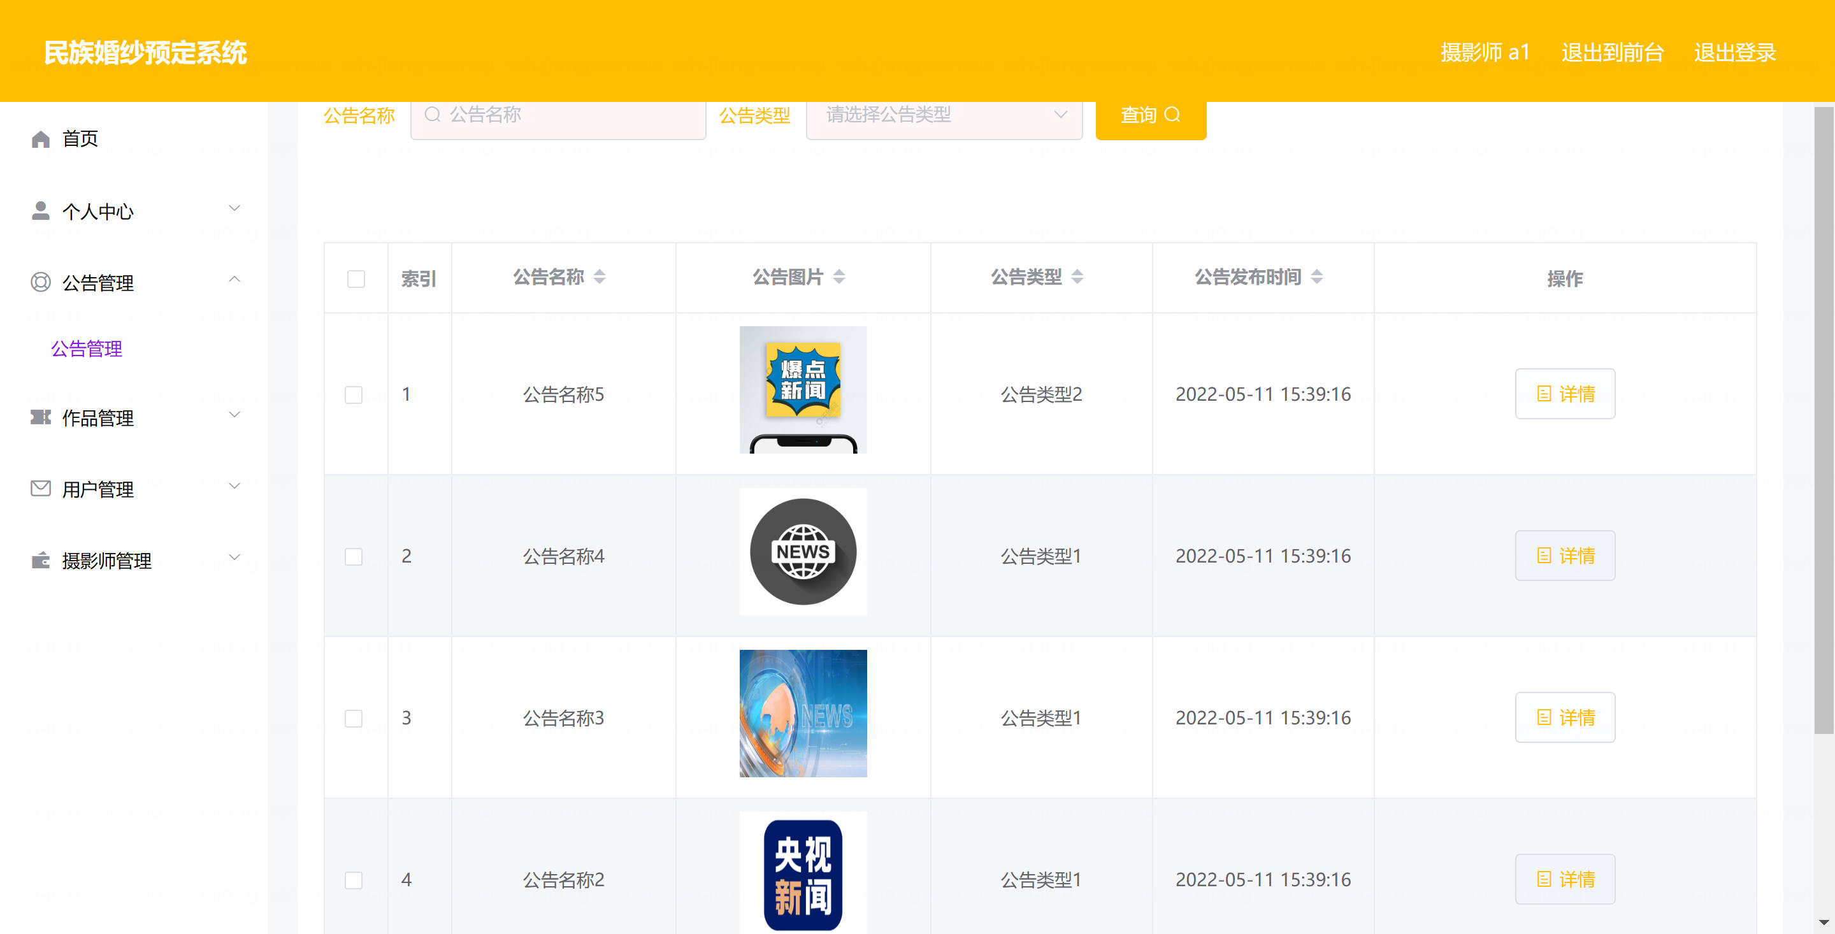Click the globe NEWS thumbnail image

tap(803, 552)
